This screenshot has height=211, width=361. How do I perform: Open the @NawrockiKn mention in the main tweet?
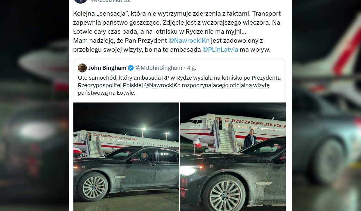[x=189, y=41]
